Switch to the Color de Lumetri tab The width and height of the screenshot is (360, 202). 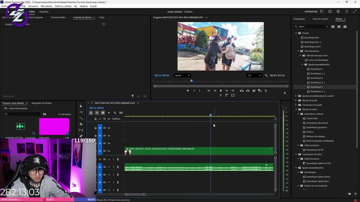tap(320, 19)
